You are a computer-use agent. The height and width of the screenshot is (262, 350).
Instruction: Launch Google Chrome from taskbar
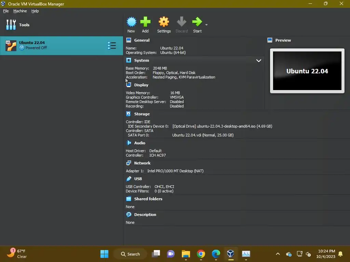pos(201,254)
